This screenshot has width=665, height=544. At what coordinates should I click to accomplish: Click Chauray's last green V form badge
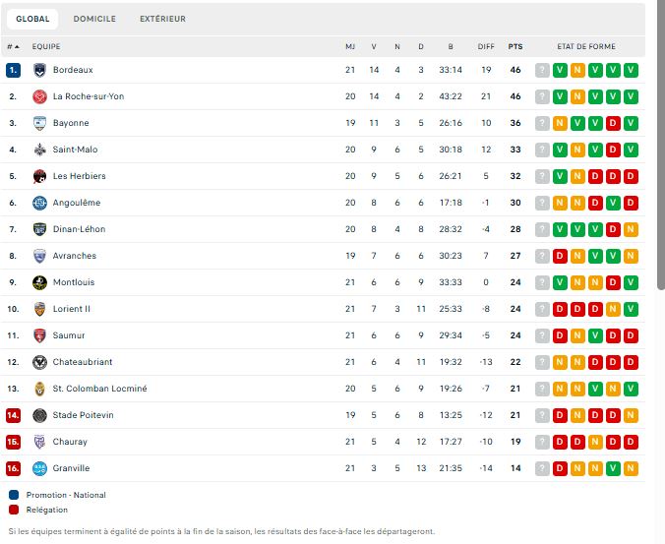pyautogui.click(x=631, y=442)
